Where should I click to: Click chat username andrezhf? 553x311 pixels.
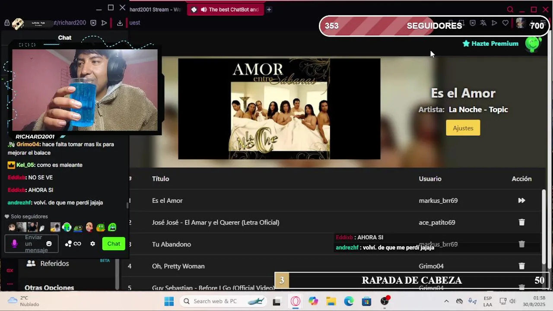[x=19, y=203]
